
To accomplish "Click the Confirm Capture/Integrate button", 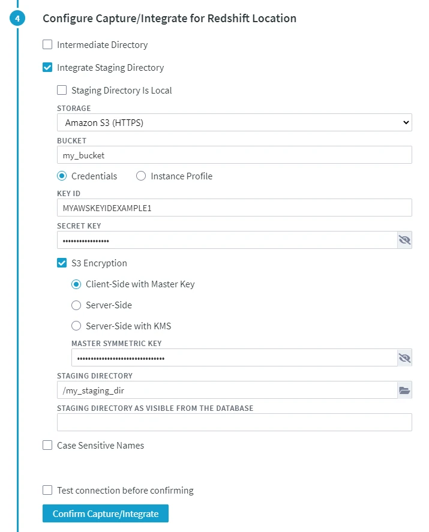I will [105, 513].
